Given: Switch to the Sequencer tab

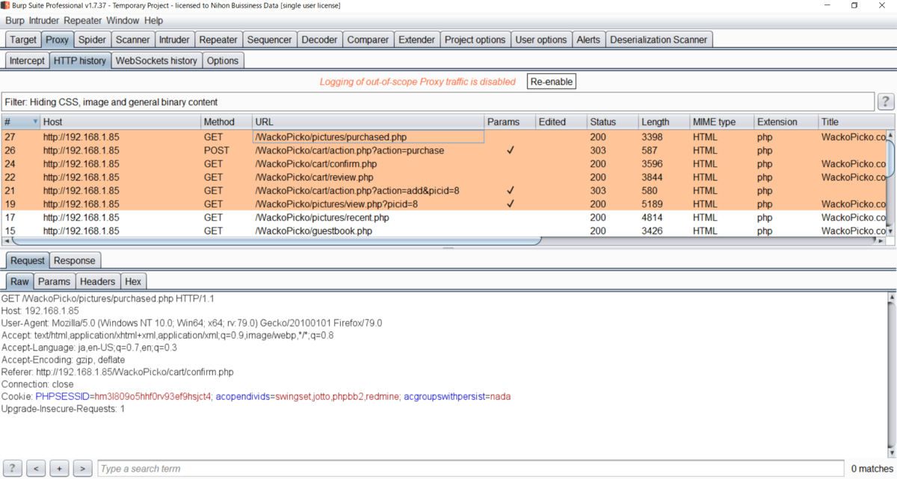Looking at the screenshot, I should click(x=269, y=40).
